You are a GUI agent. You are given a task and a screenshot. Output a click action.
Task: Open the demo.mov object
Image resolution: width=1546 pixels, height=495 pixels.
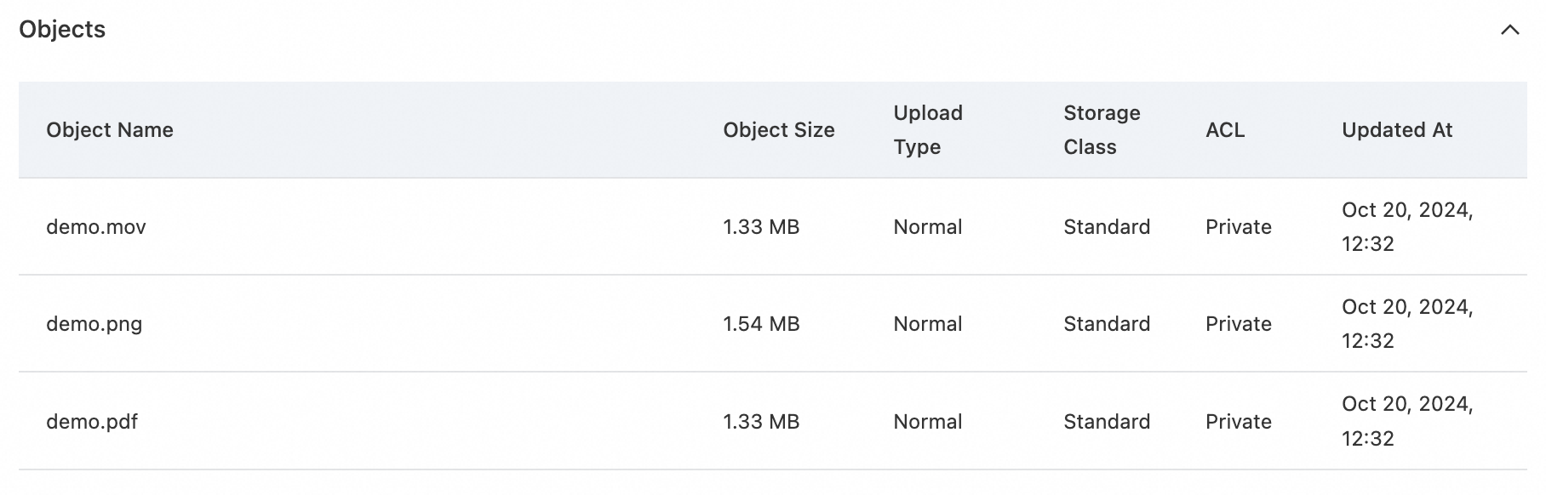[x=96, y=227]
